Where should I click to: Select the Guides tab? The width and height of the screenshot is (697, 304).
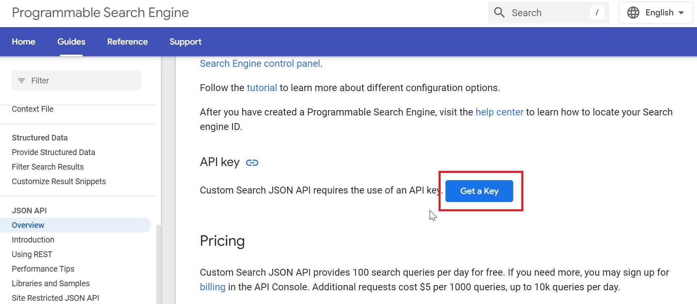[71, 42]
